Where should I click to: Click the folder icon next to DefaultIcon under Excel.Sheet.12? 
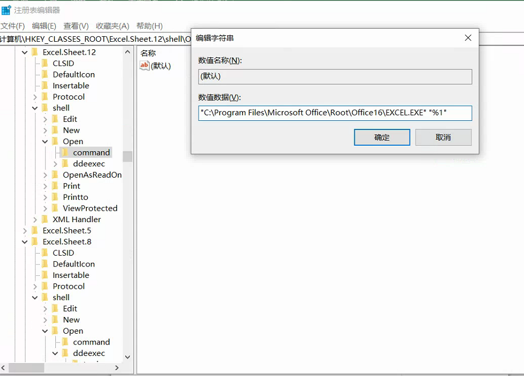(45, 75)
